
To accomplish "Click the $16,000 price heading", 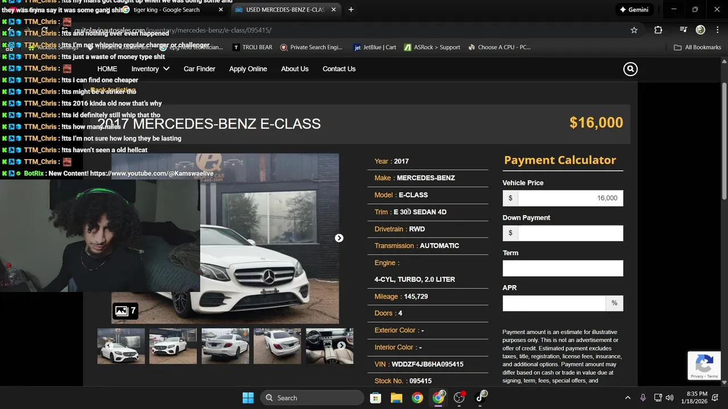I will [x=596, y=123].
